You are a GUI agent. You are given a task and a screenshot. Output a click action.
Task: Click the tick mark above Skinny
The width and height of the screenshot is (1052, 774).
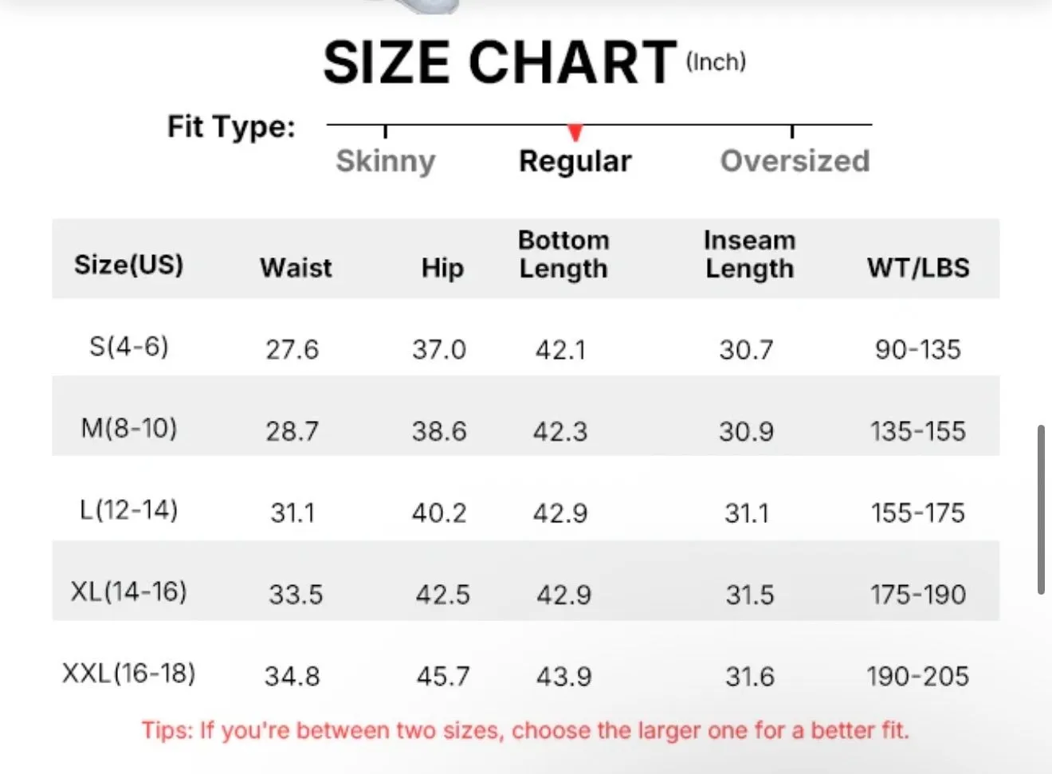[385, 131]
